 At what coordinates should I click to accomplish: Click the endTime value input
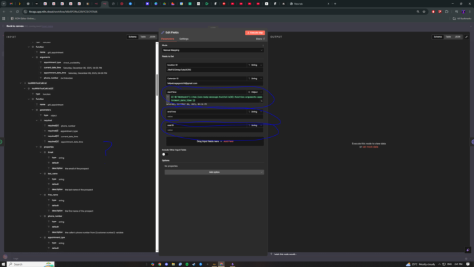click(x=215, y=117)
